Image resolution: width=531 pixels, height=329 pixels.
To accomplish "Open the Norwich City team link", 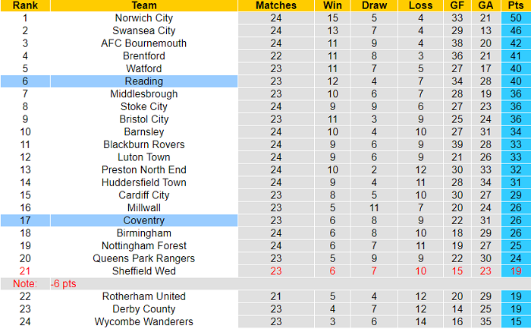I will pos(143,17).
